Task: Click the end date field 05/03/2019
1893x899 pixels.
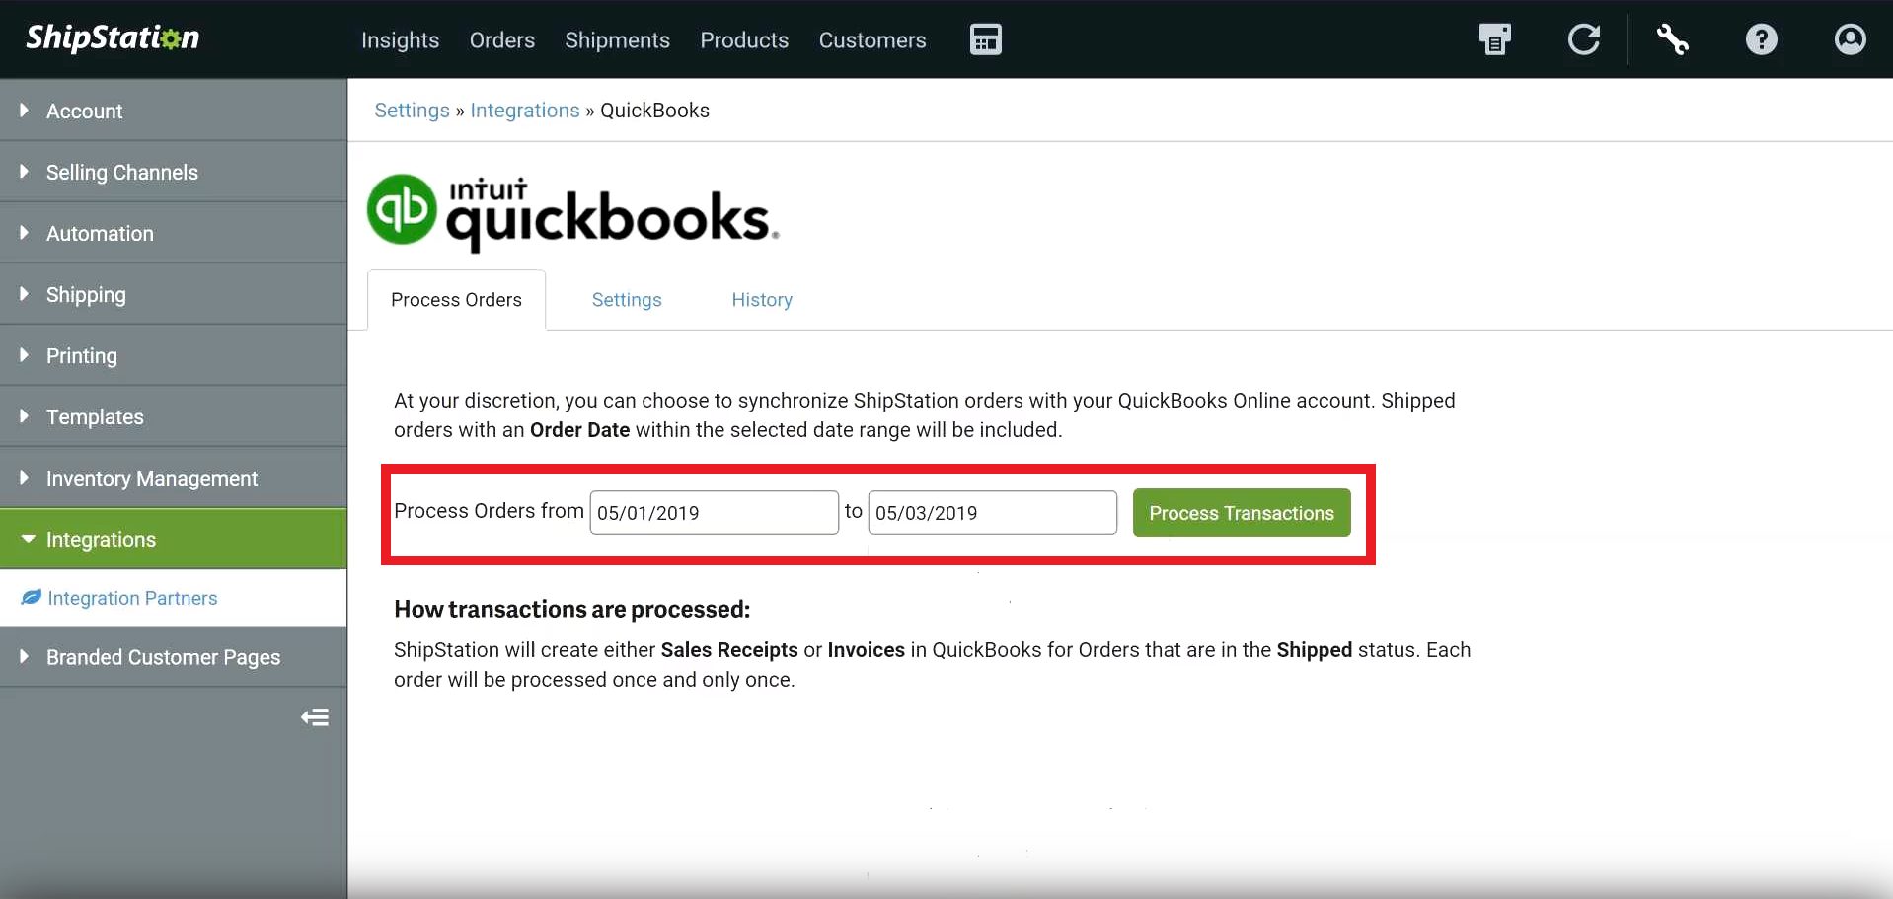Action: click(993, 513)
